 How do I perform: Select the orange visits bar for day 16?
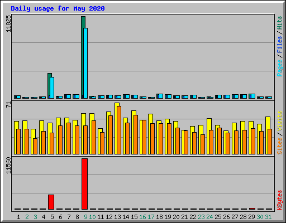[144, 137]
